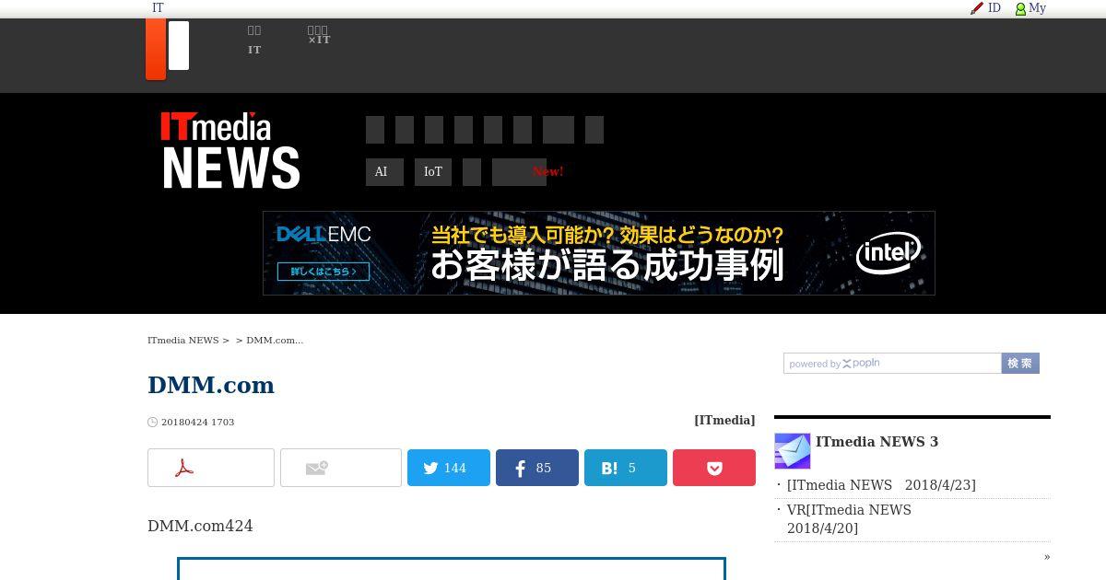This screenshot has width=1106, height=580.
Task: Click the DMM.com article headline
Action: [x=211, y=385]
